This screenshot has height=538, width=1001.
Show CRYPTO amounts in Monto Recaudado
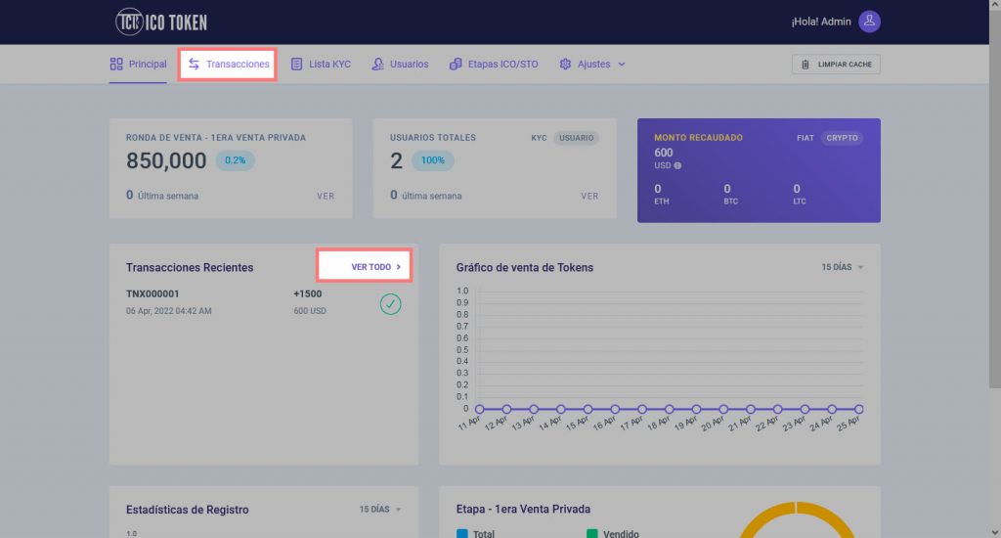[x=842, y=138]
